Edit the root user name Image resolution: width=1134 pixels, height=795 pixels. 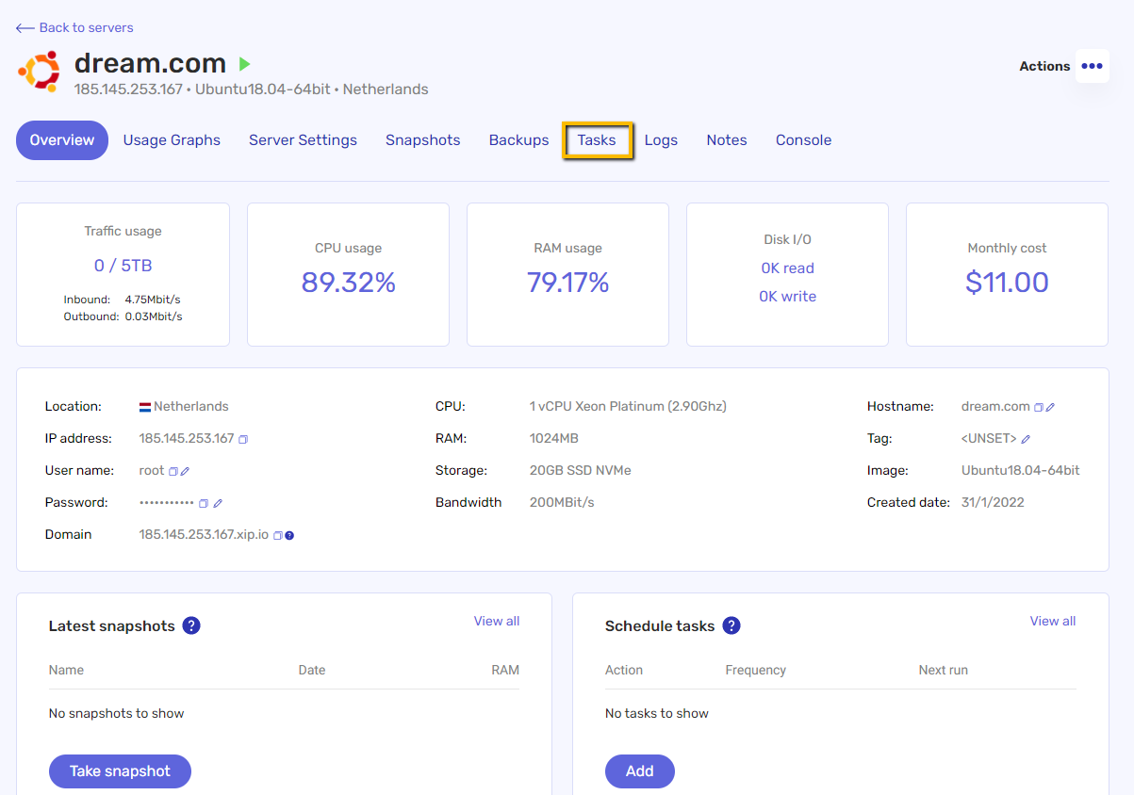point(185,471)
